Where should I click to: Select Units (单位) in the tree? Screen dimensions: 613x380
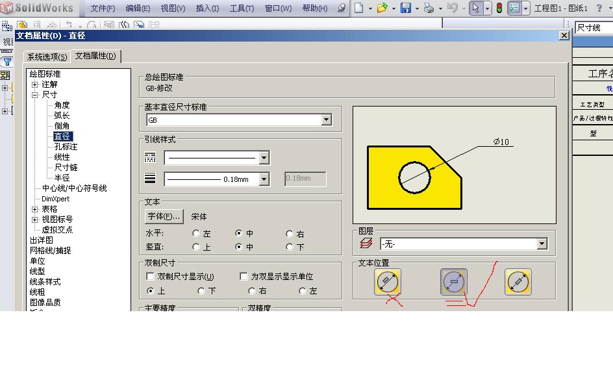click(37, 260)
